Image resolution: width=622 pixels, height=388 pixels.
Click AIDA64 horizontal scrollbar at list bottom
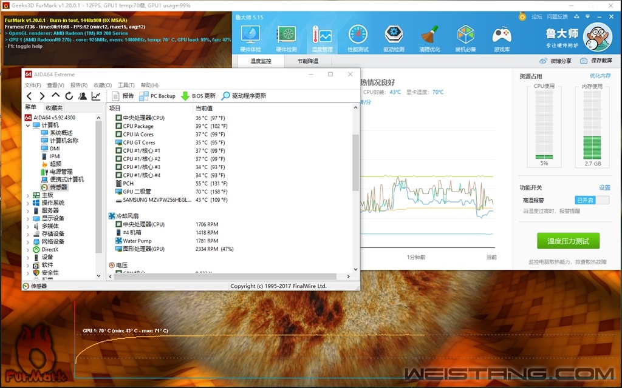click(x=225, y=276)
